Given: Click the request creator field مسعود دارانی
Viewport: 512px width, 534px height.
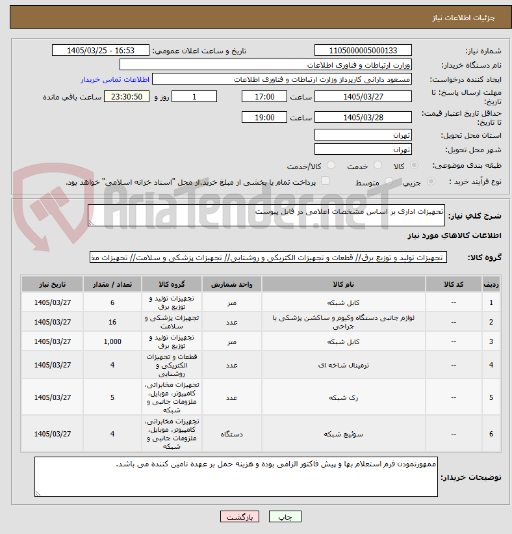Looking at the screenshot, I should coord(282,79).
